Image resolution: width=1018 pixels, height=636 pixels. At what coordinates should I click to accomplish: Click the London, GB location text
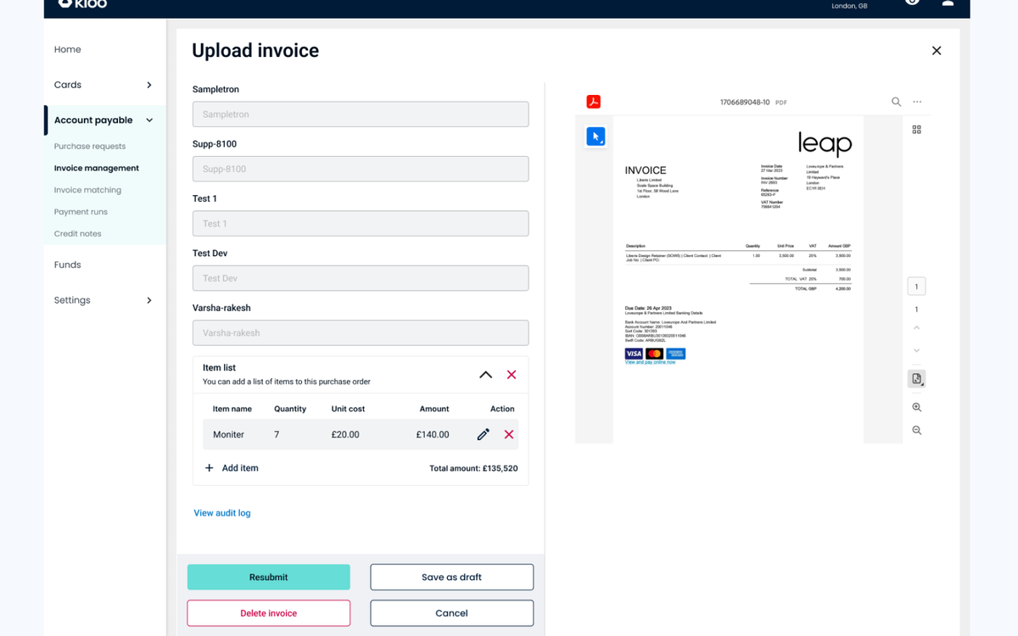point(849,6)
